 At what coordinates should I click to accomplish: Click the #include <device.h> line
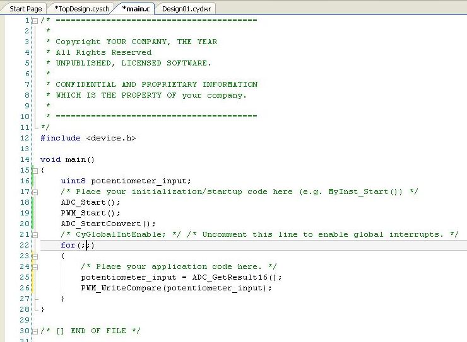[88, 138]
